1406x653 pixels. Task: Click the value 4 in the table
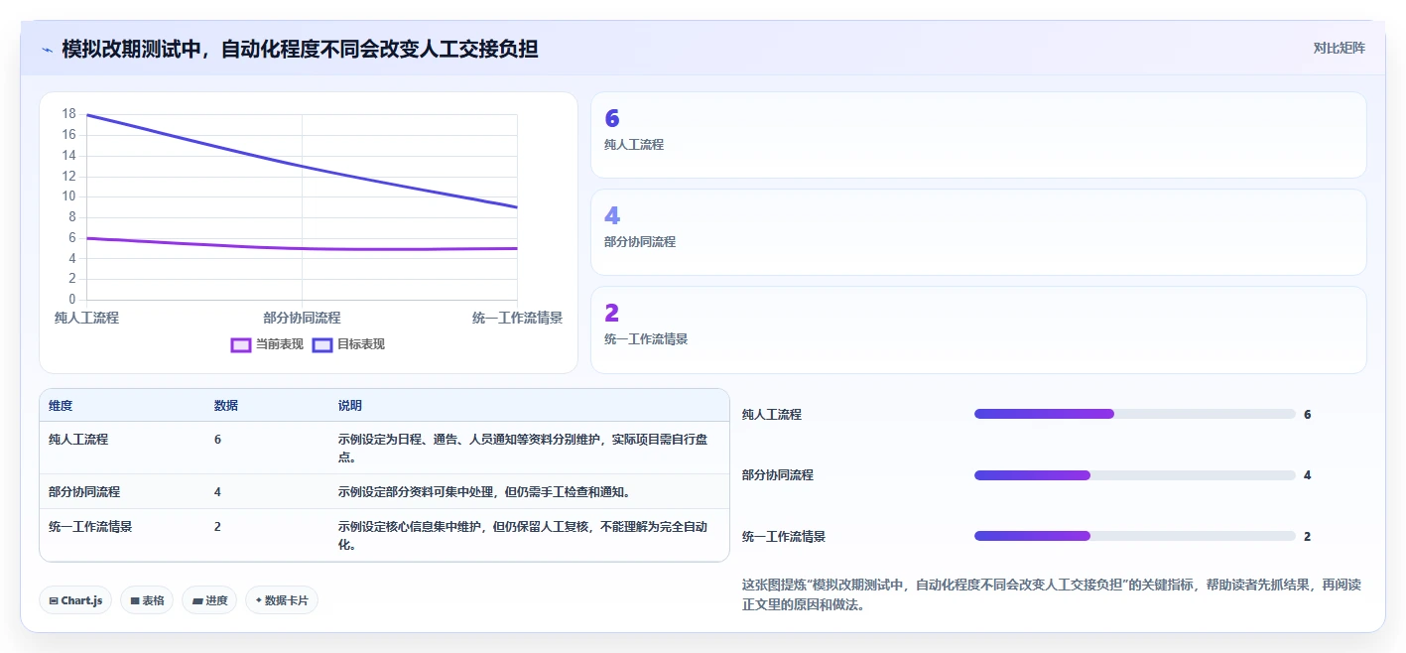pos(217,491)
